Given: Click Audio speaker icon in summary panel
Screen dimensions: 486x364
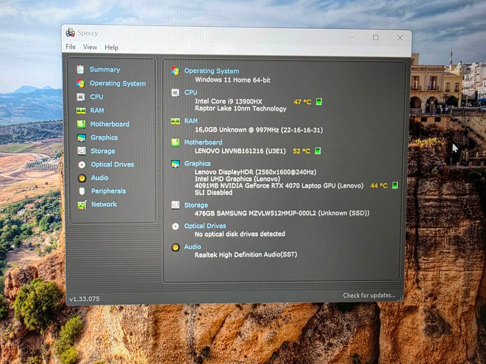Looking at the screenshot, I should [176, 247].
